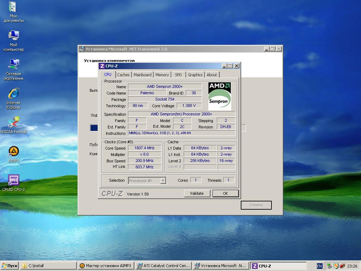Open the Memory tab
This screenshot has height=271, width=361.
pos(162,75)
